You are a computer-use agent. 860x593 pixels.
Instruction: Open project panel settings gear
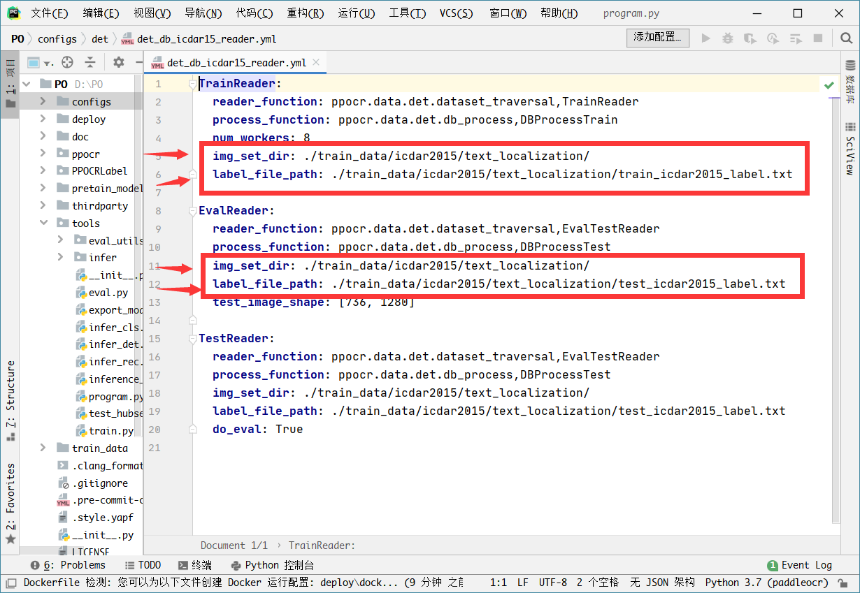click(118, 62)
